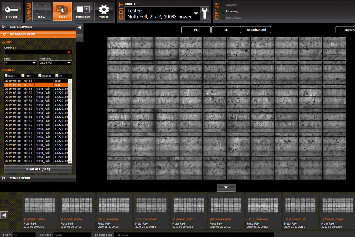The height and width of the screenshot is (237, 355).
Task: Select the ALGO view button
Action: pos(62,11)
